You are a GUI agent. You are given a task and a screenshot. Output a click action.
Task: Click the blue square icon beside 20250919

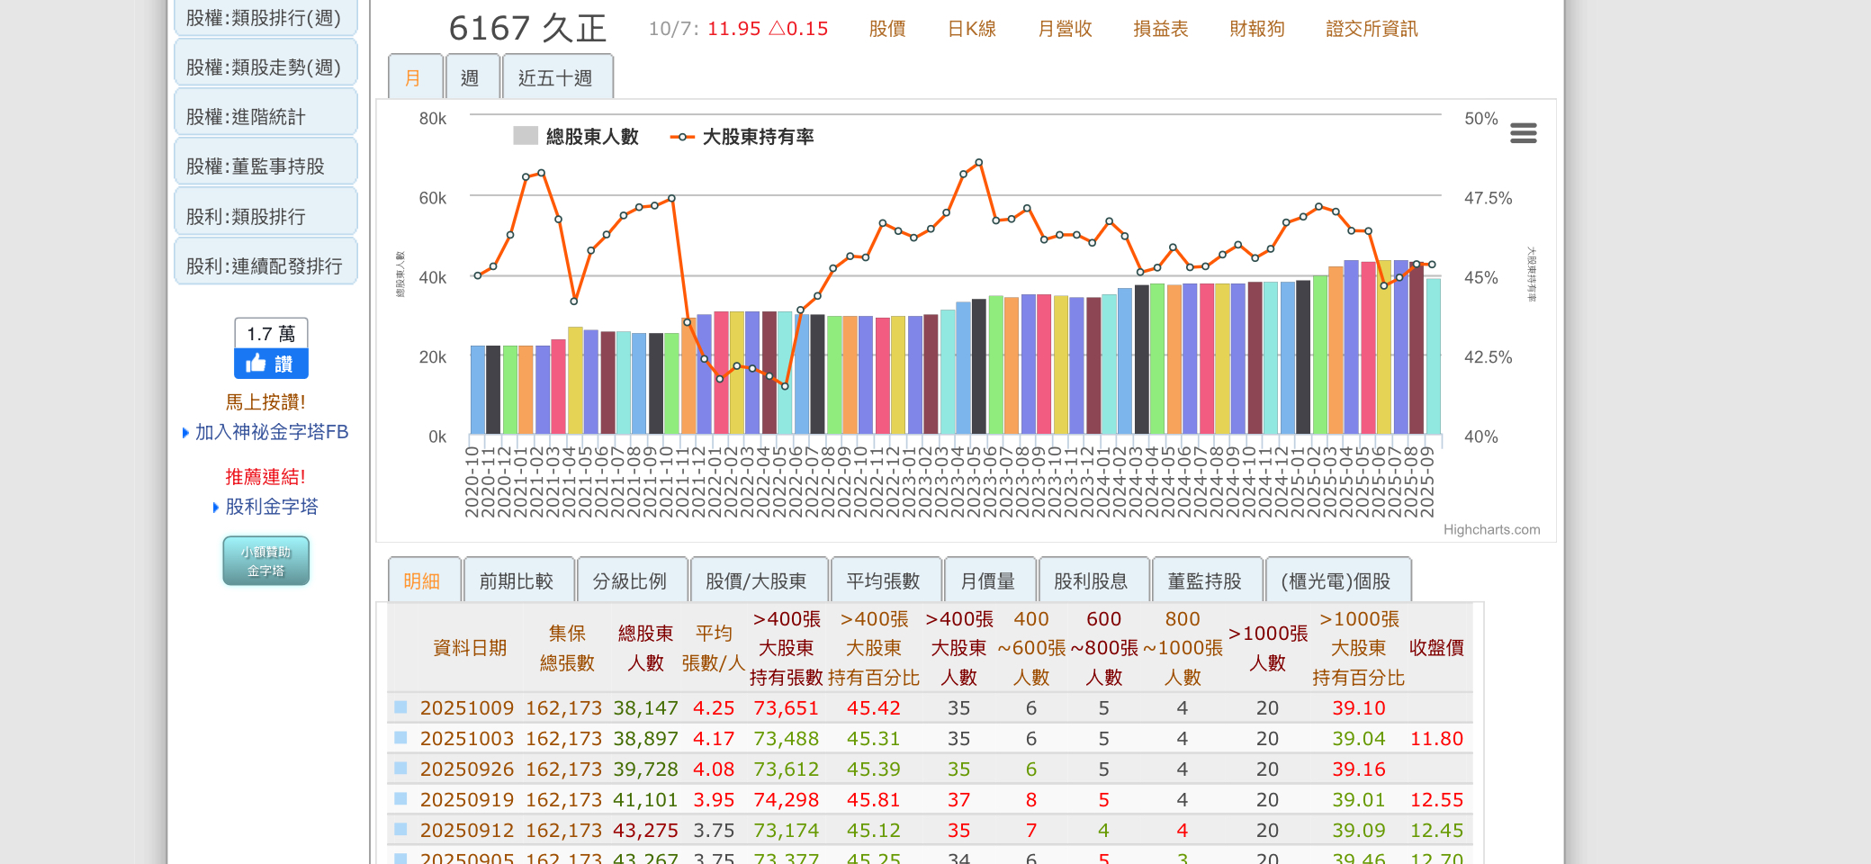[x=401, y=799]
